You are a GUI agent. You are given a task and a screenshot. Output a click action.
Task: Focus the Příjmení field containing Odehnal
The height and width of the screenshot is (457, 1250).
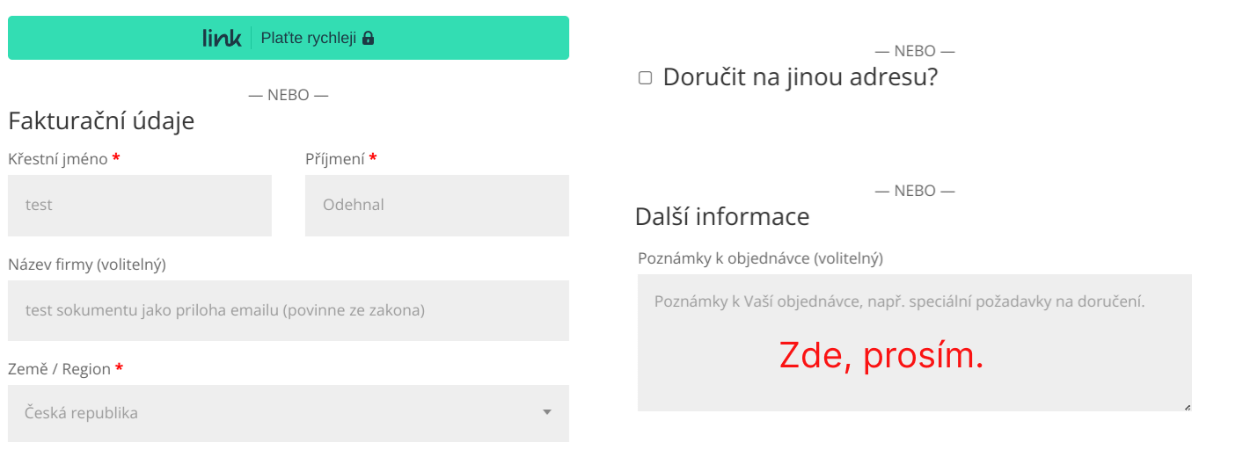(x=436, y=206)
